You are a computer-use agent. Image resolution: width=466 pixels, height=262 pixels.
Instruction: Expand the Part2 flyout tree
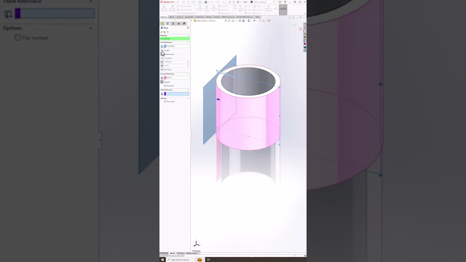pyautogui.click(x=191, y=20)
